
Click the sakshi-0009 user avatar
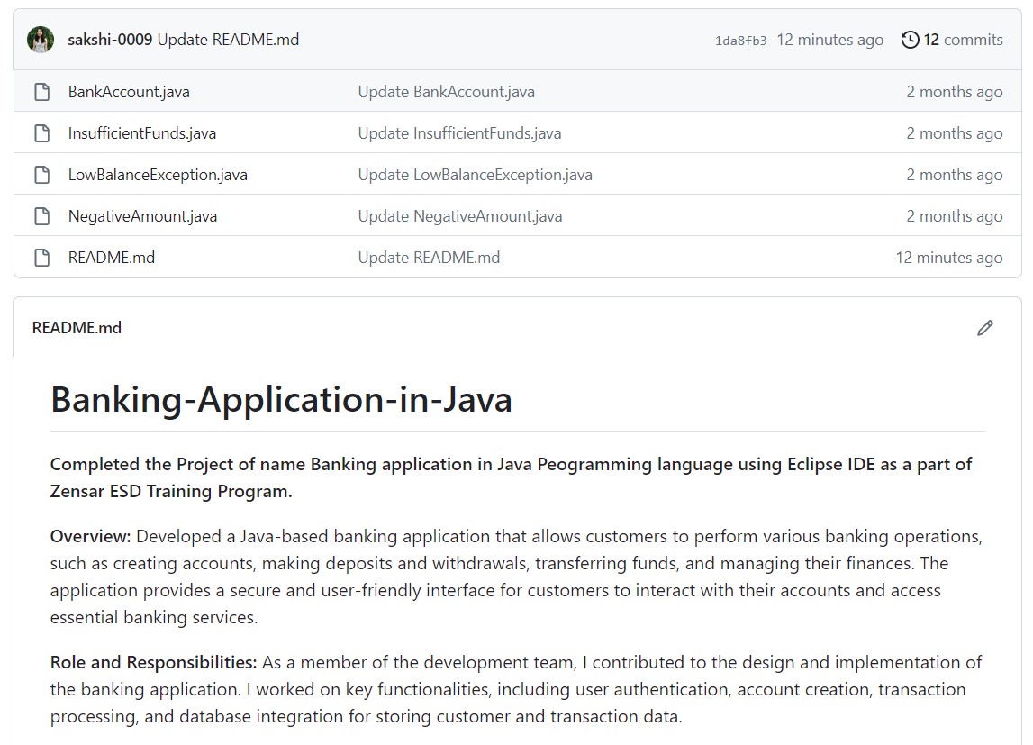point(41,40)
